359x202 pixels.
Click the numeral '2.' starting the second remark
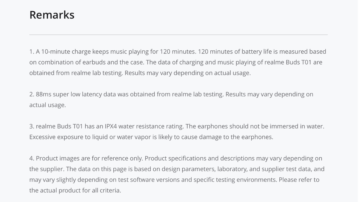[x=32, y=94]
